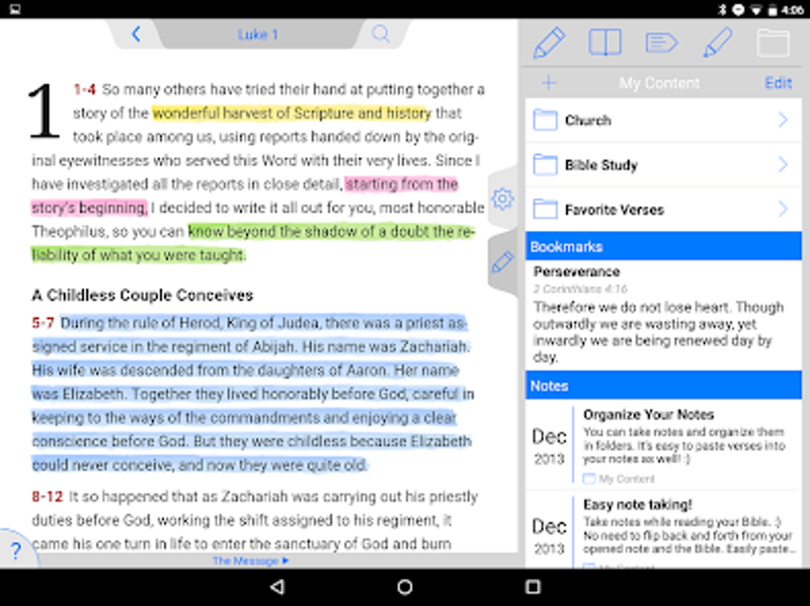Tap Android back navigation button

point(277,587)
